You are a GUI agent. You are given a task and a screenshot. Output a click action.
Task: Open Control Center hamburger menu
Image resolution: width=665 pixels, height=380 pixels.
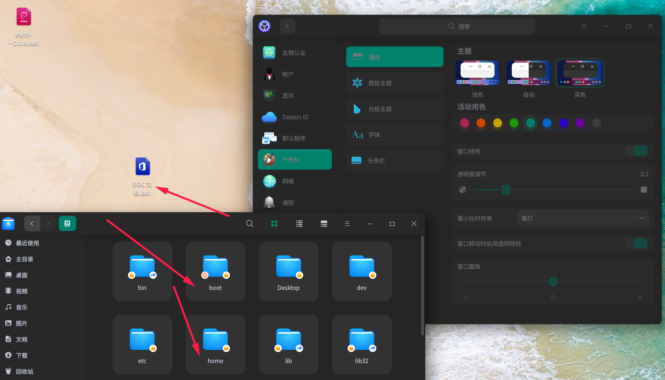pyautogui.click(x=583, y=26)
